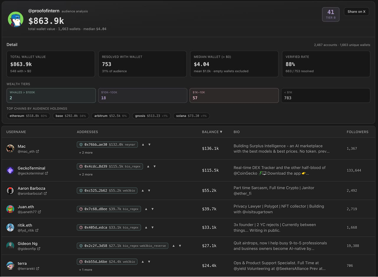Click the gnosis chain chip
Screen dimensions: 378x277
click(x=151, y=116)
